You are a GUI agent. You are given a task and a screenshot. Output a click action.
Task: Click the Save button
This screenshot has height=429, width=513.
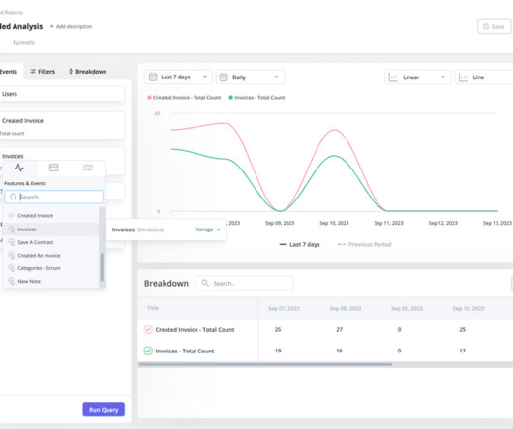tap(494, 27)
